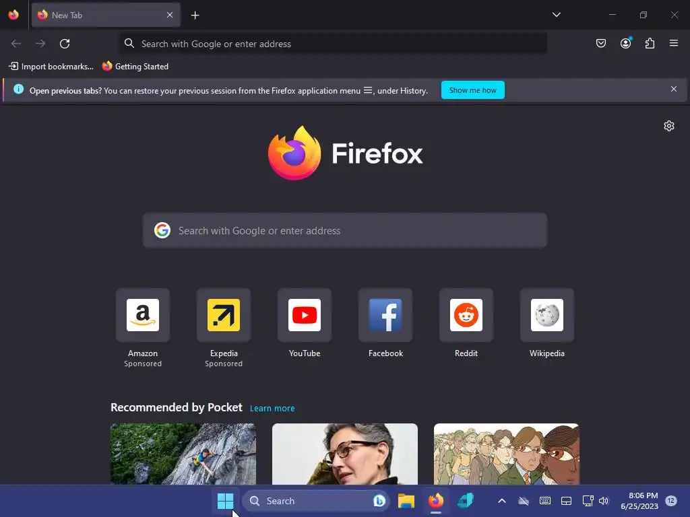Select the New Tab tab
690x517 pixels.
(106, 15)
